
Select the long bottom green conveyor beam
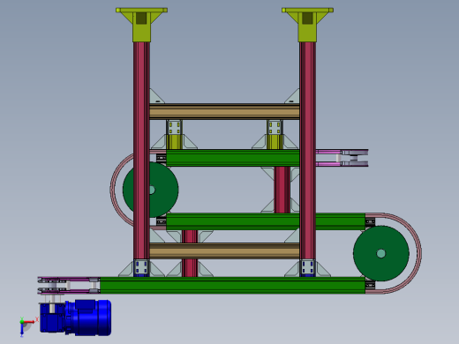(x=233, y=285)
